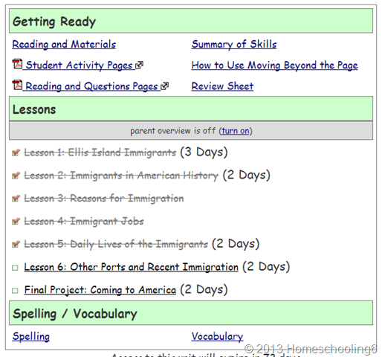Open the Summary of Skills page
Screen dimensions: 382x357
coord(234,45)
